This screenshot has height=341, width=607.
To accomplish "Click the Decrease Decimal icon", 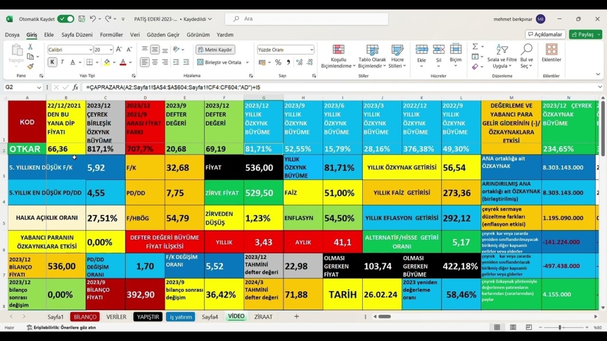I will 309,62.
